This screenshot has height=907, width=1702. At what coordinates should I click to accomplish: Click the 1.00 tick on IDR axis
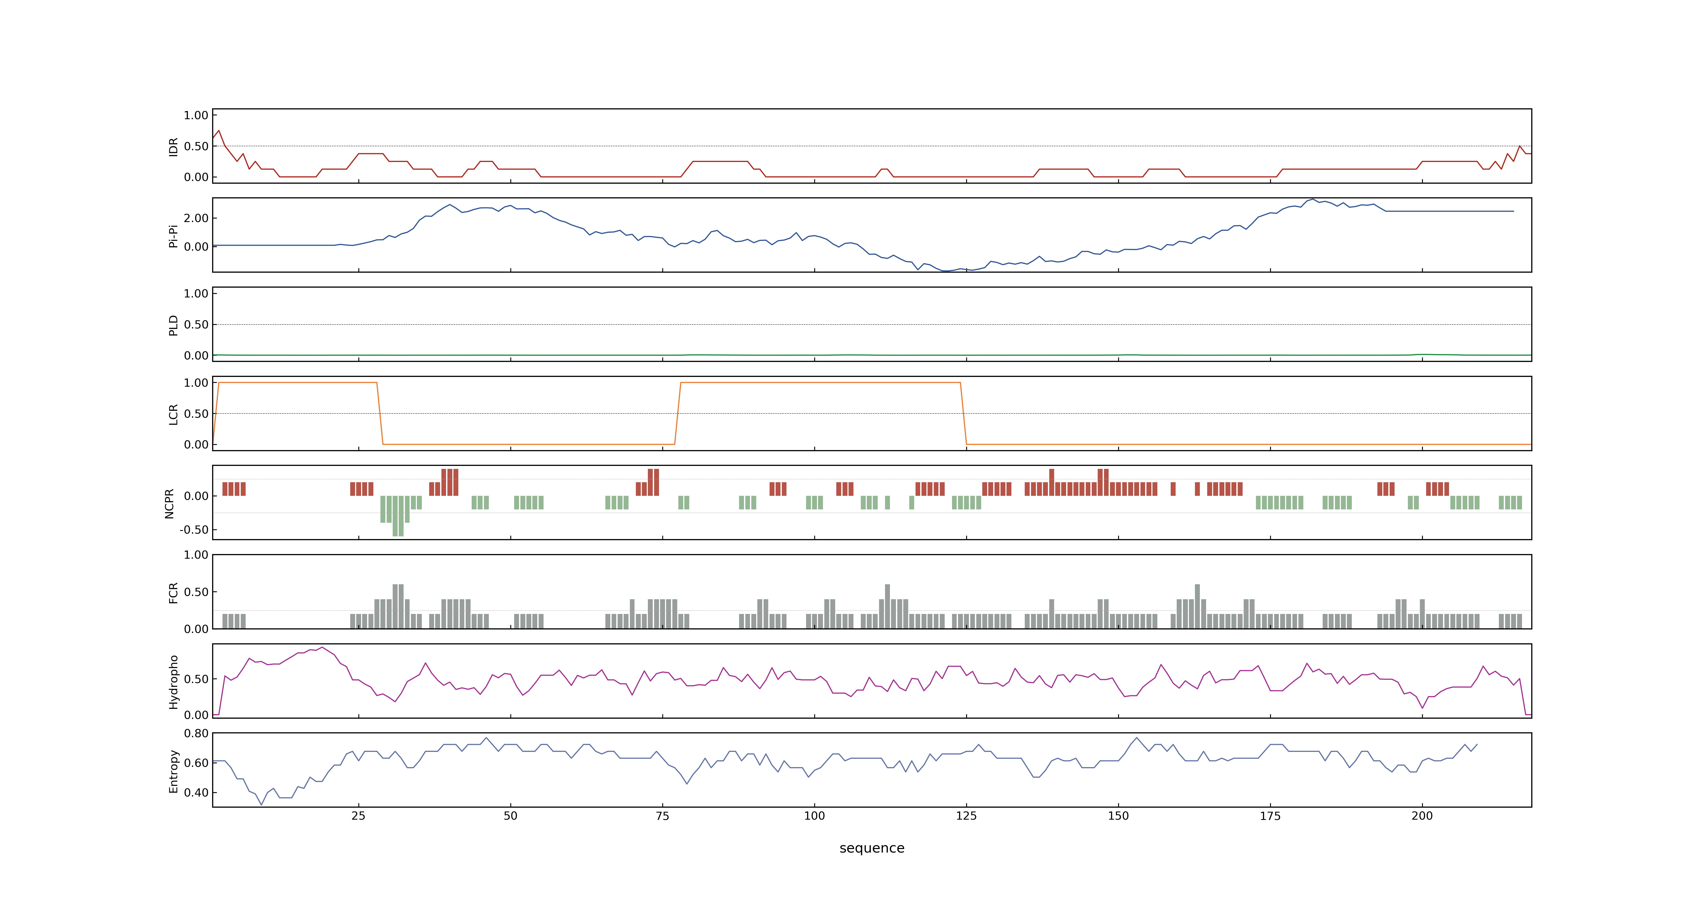(196, 116)
